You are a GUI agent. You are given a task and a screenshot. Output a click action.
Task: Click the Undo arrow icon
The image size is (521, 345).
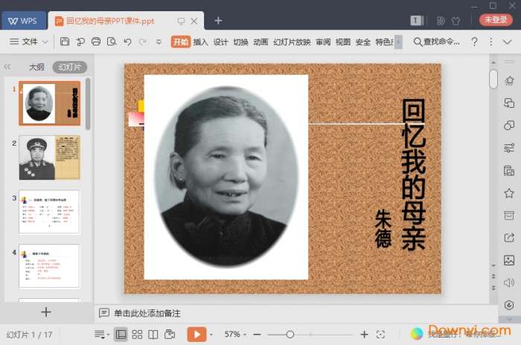[x=127, y=42]
